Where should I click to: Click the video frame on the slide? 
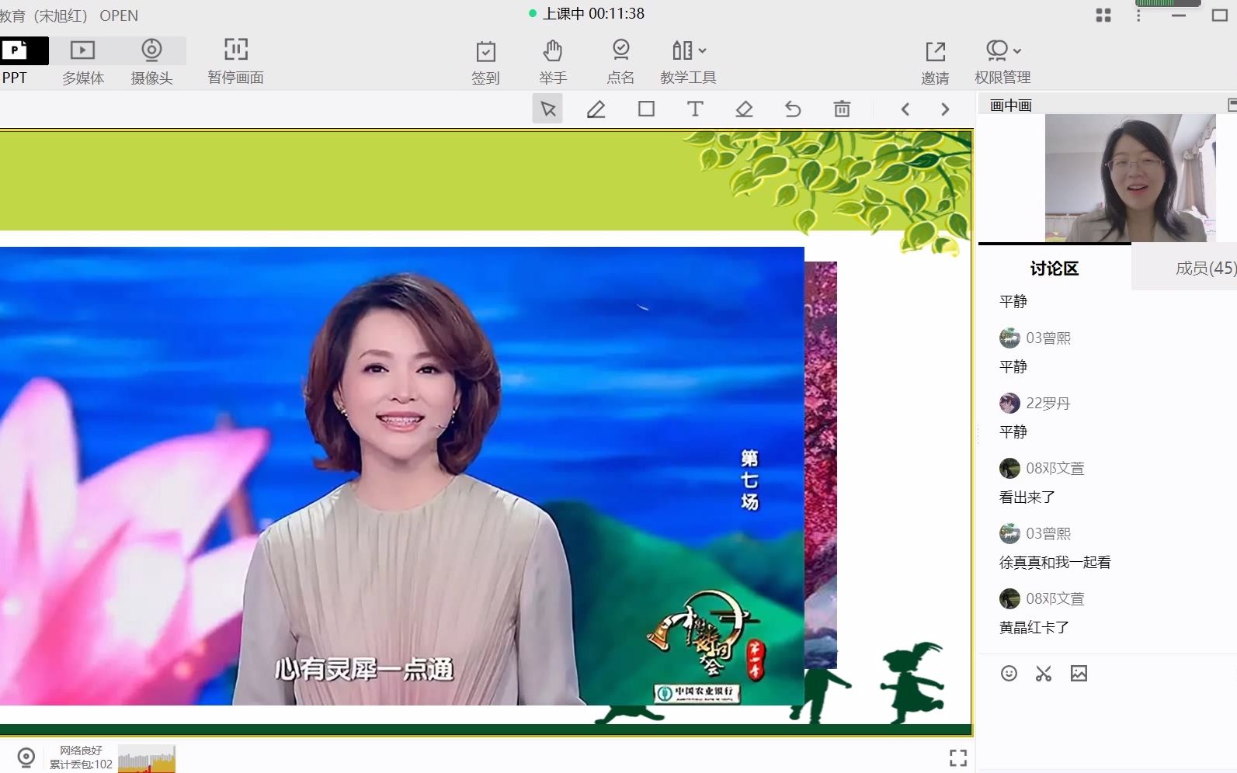pos(402,476)
